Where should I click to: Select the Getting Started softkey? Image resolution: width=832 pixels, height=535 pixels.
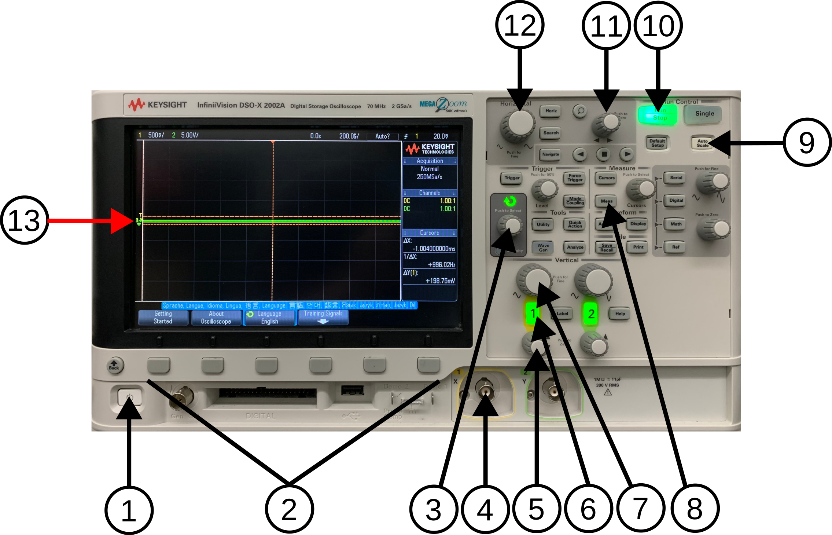163,318
